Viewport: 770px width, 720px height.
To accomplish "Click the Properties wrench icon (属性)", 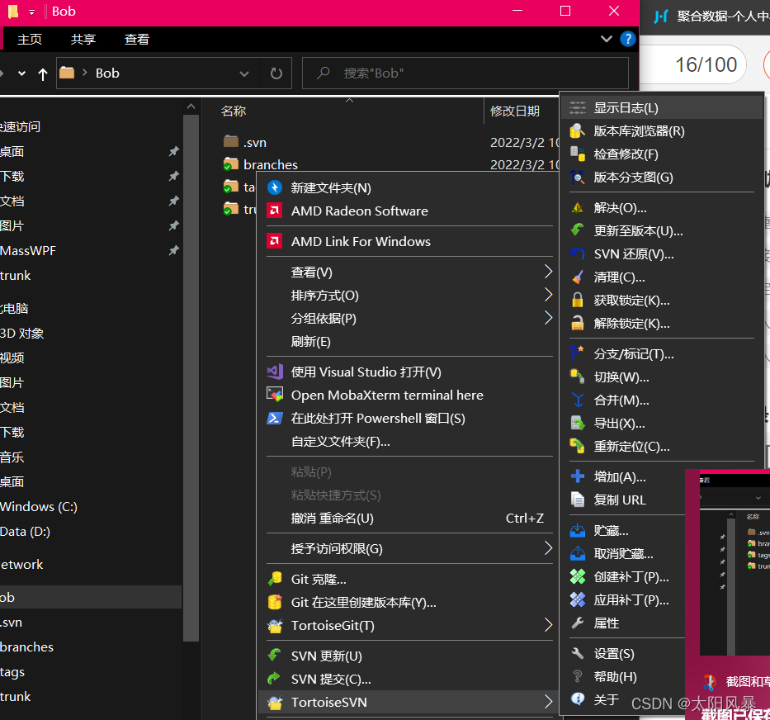I will click(x=578, y=623).
